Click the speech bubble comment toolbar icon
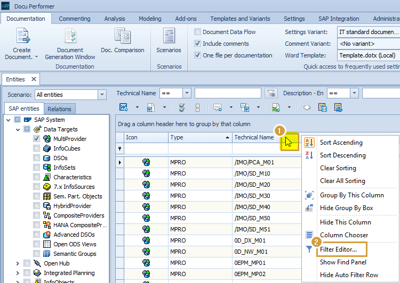The height and width of the screenshot is (283, 400). tap(307, 107)
